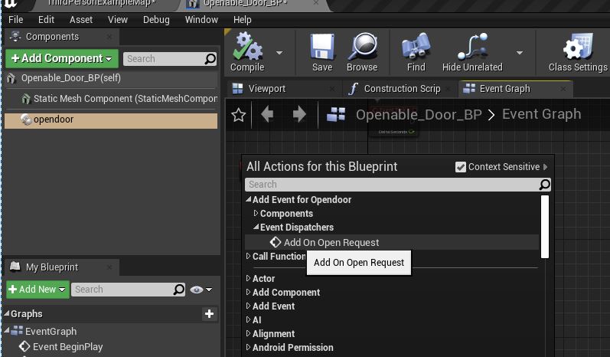Click the EventGraph graph icon
The height and width of the screenshot is (357, 610).
point(17,331)
